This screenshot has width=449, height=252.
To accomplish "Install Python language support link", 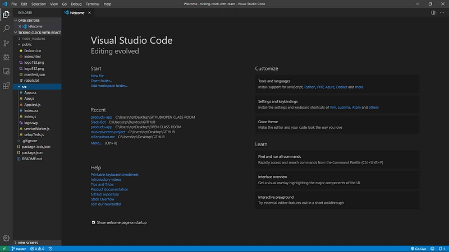I will [x=310, y=87].
